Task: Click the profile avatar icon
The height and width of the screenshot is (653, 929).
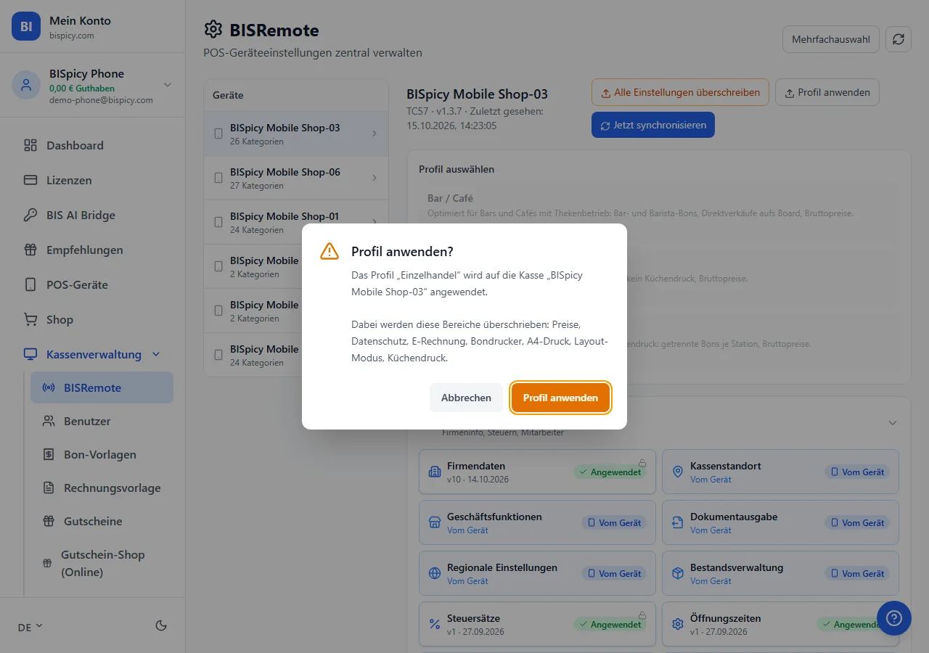Action: tap(26, 85)
